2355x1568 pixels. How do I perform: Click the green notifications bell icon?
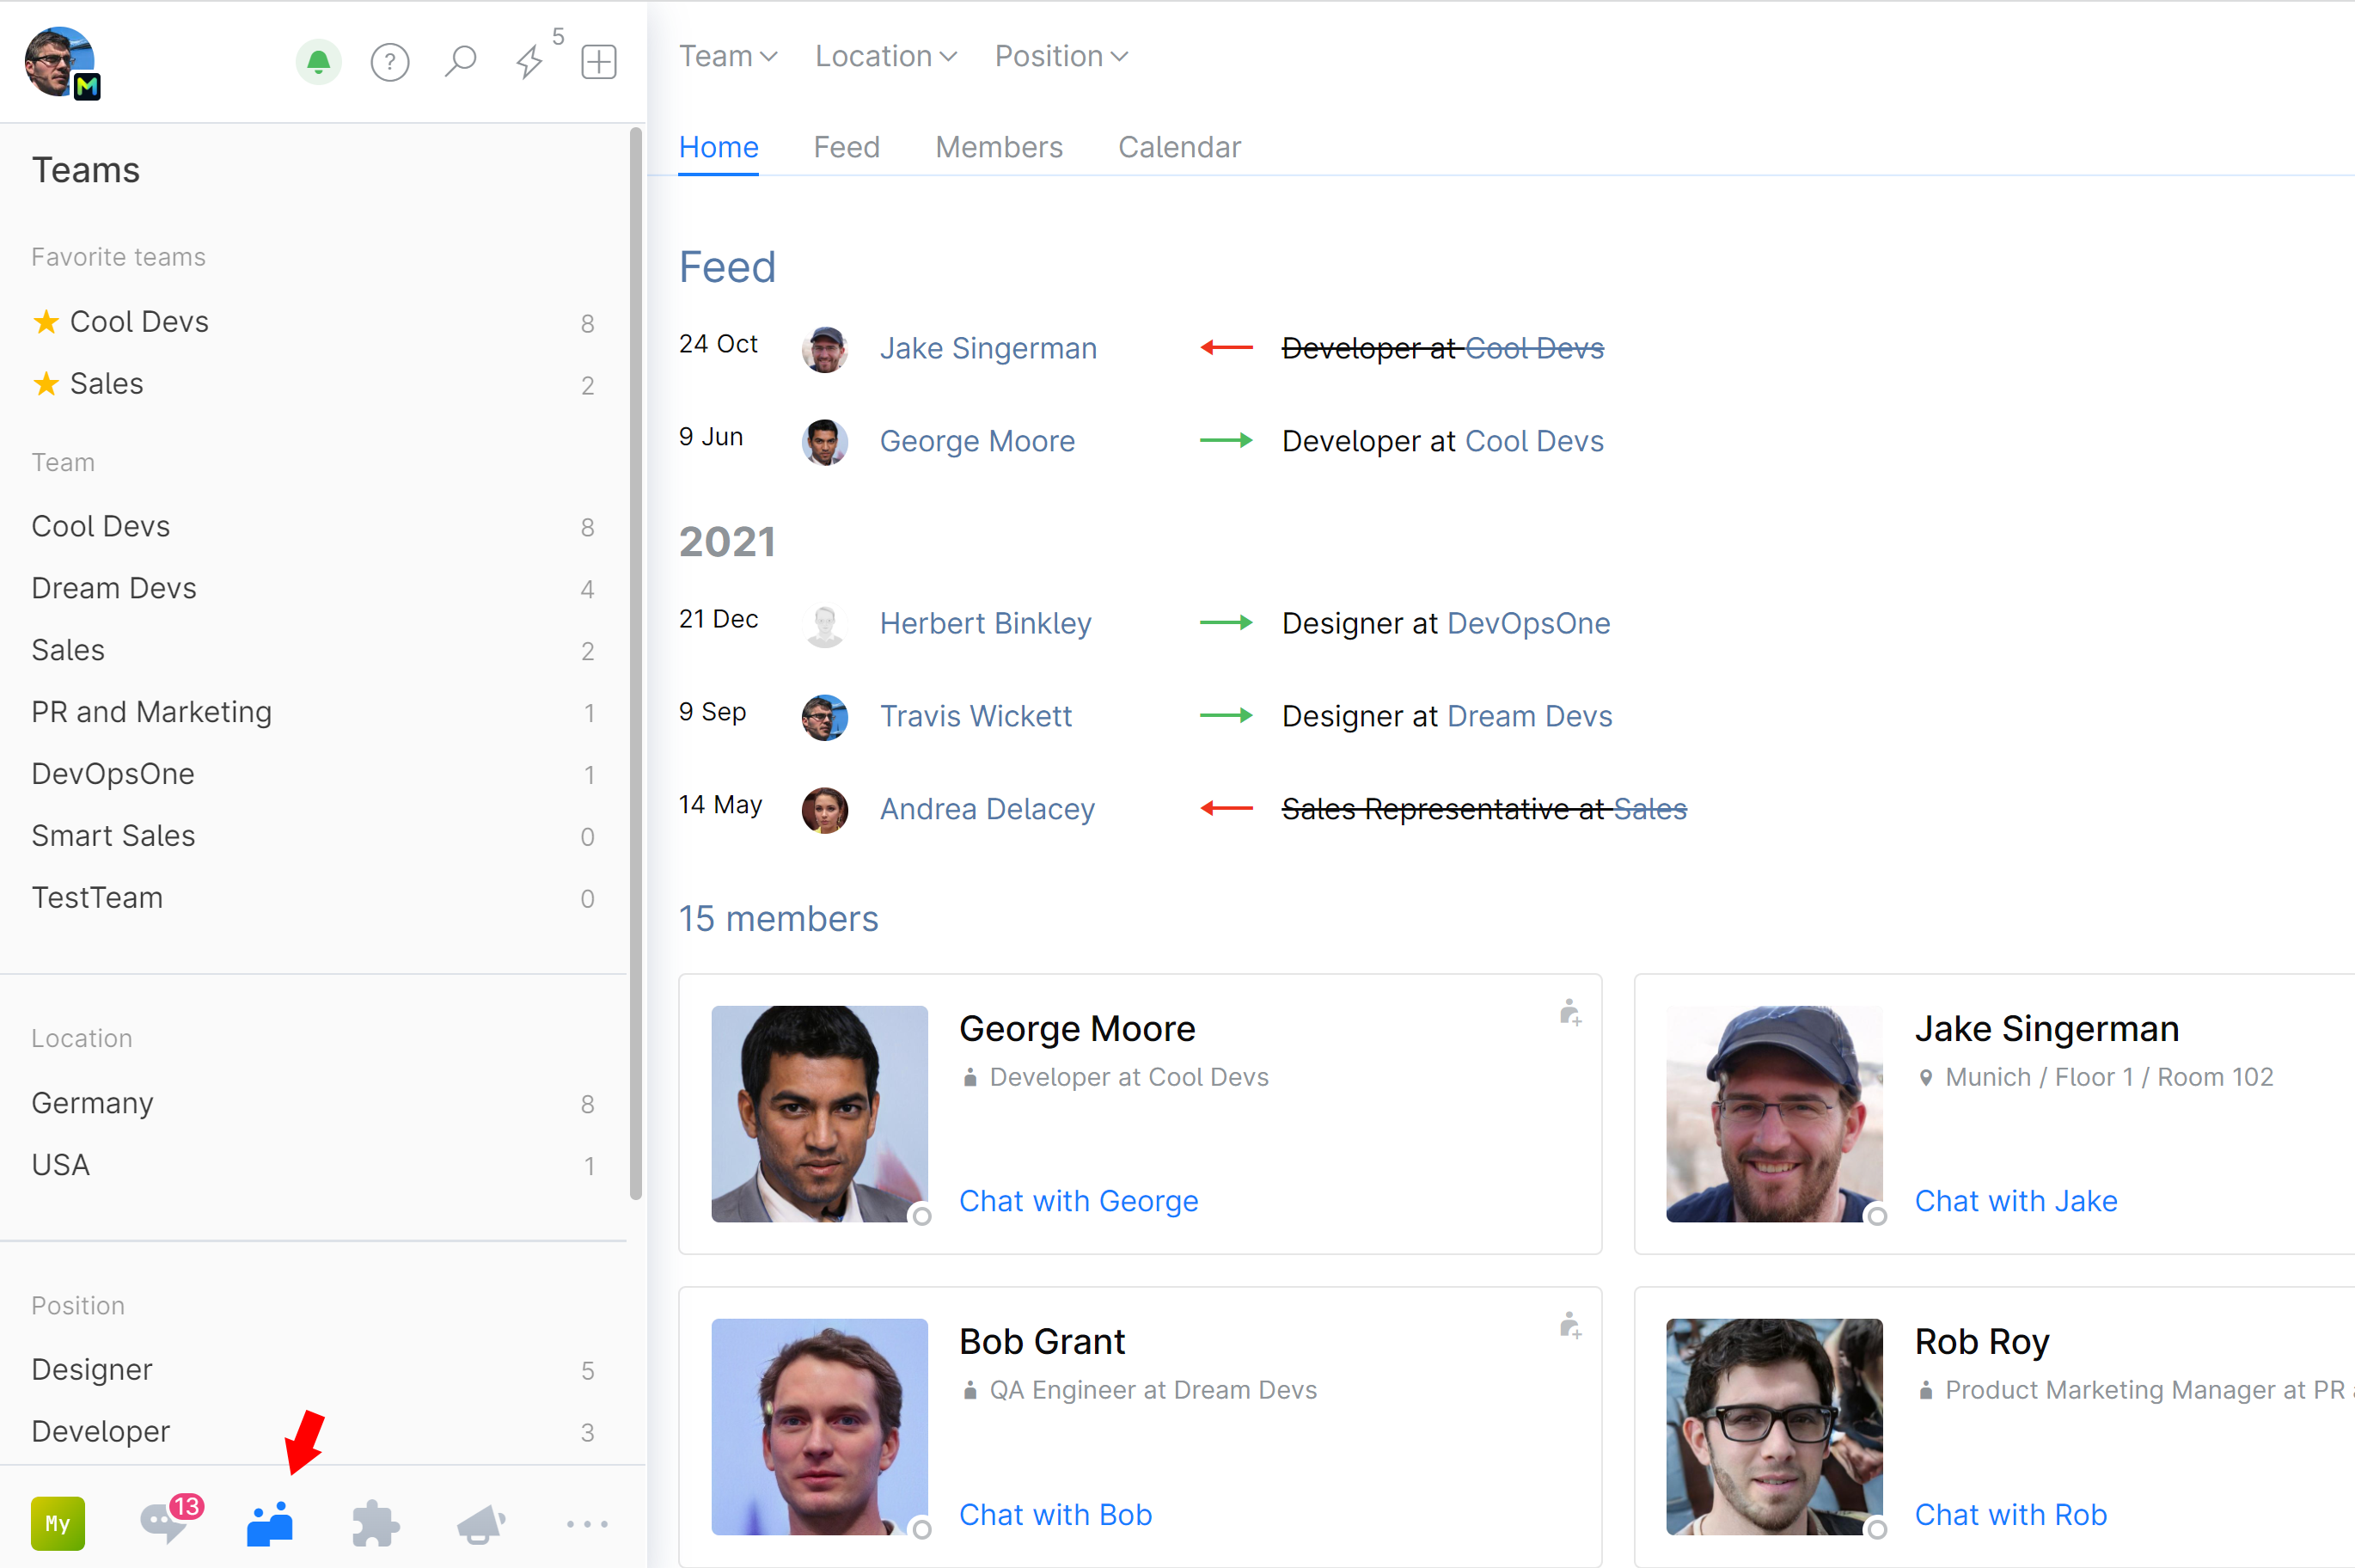pos(318,62)
